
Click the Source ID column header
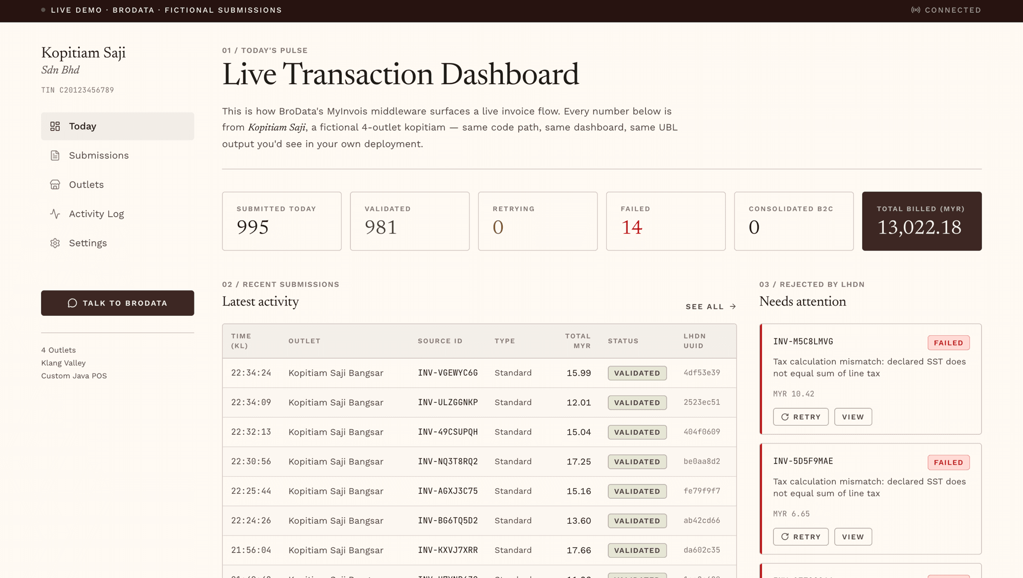pos(440,341)
